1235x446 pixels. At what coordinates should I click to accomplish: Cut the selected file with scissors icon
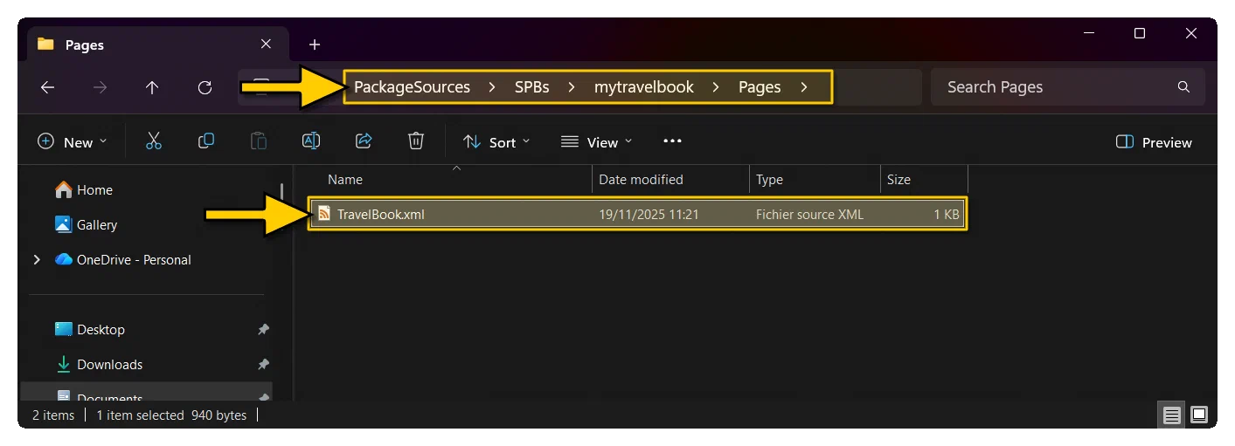coord(154,141)
